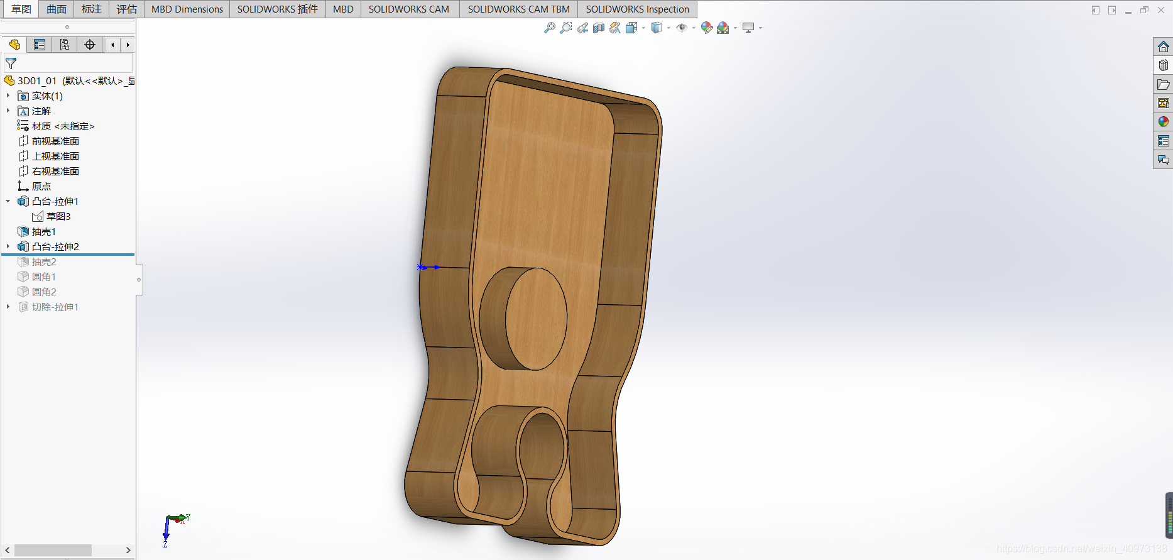Viewport: 1173px width, 560px height.
Task: Switch to the FeatureManager design tree tab
Action: [x=14, y=45]
